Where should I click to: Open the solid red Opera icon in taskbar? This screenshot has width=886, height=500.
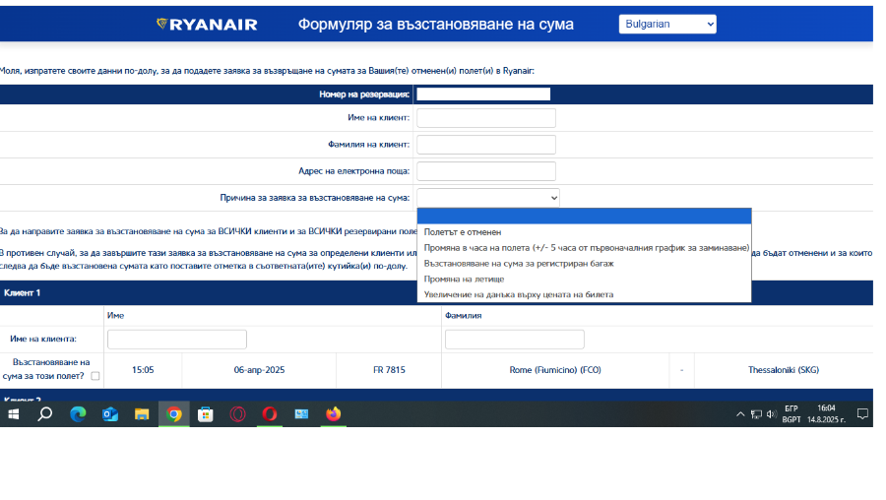click(270, 414)
